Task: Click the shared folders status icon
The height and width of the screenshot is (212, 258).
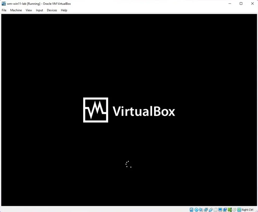Action: 215,210
